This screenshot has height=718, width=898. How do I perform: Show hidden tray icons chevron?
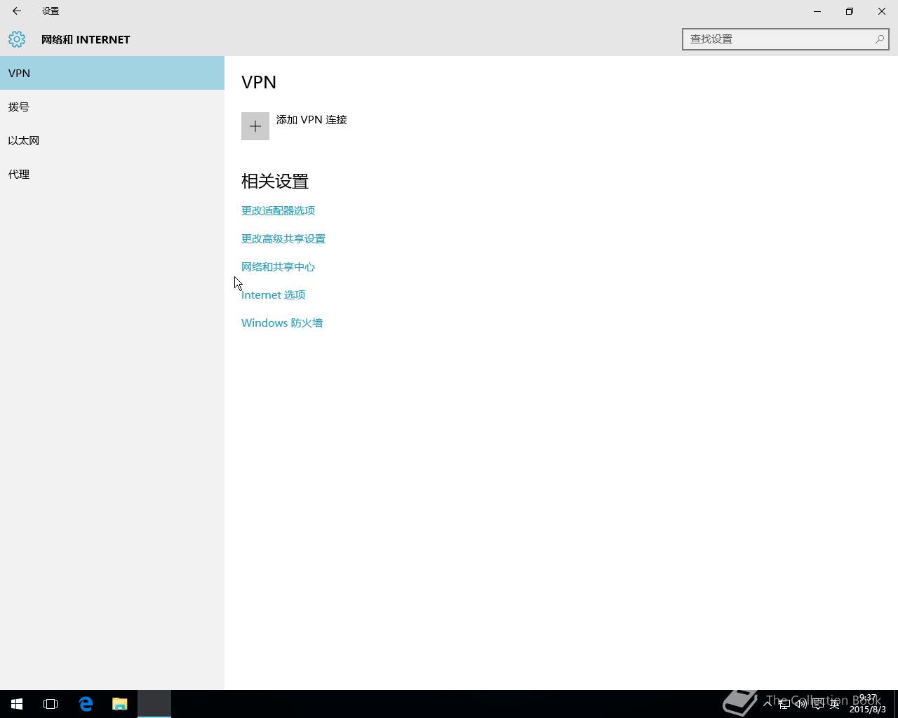(768, 704)
